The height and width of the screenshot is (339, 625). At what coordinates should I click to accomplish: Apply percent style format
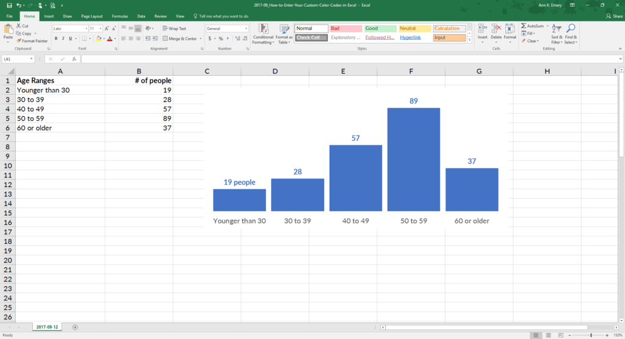[220, 38]
